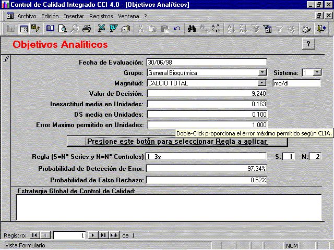
Task: Click the Fecha de Evaluación field
Action: (207, 63)
